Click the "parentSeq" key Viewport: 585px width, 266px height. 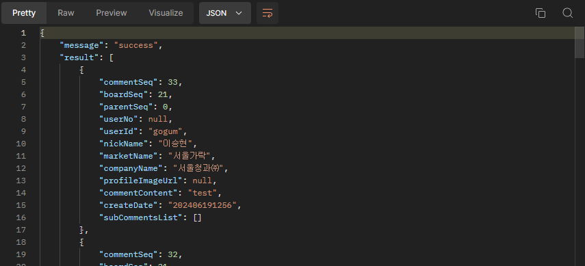pos(126,107)
